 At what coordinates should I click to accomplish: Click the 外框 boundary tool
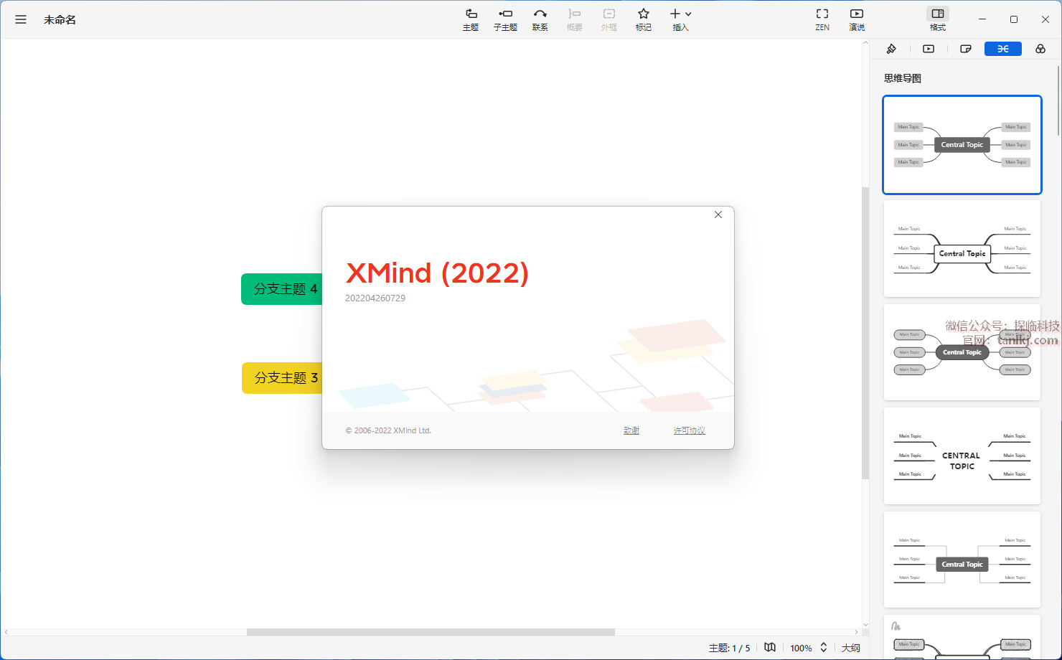[609, 19]
